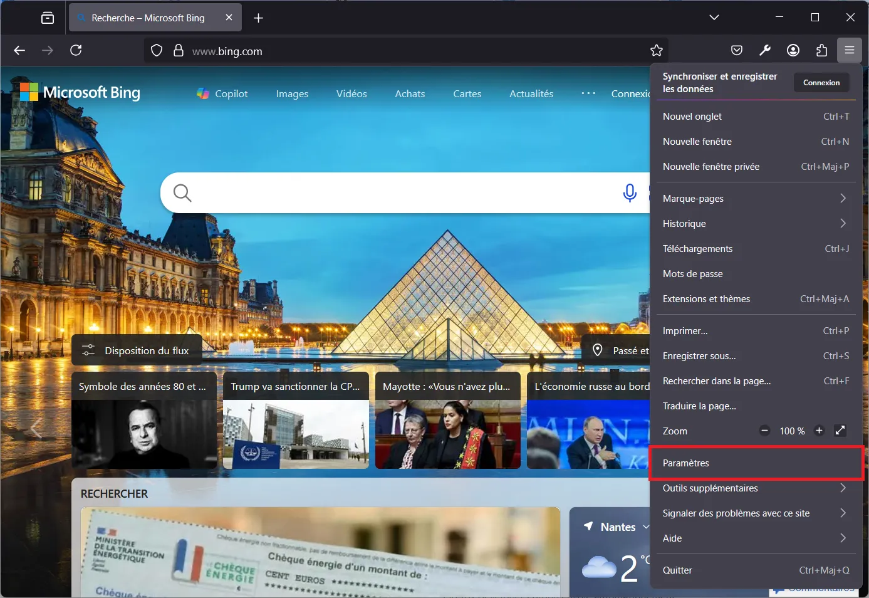Open the Trump va sanctionner la CP news card
Image resolution: width=869 pixels, height=598 pixels.
pos(296,420)
